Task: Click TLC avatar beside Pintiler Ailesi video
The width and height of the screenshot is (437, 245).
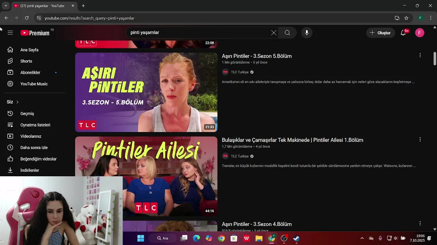Action: tap(225, 156)
